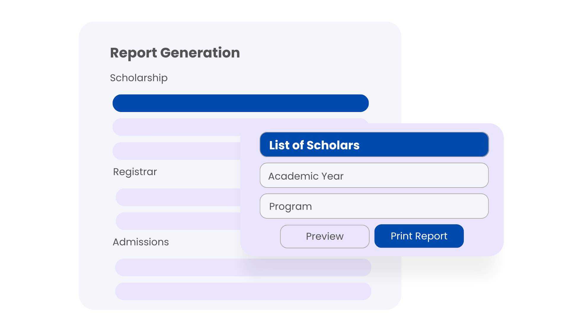Select the highlighted blue Scholarship report row

coord(240,103)
